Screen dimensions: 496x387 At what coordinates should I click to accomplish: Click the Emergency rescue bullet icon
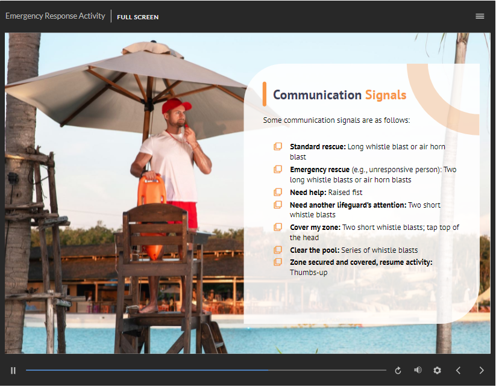[x=278, y=169]
